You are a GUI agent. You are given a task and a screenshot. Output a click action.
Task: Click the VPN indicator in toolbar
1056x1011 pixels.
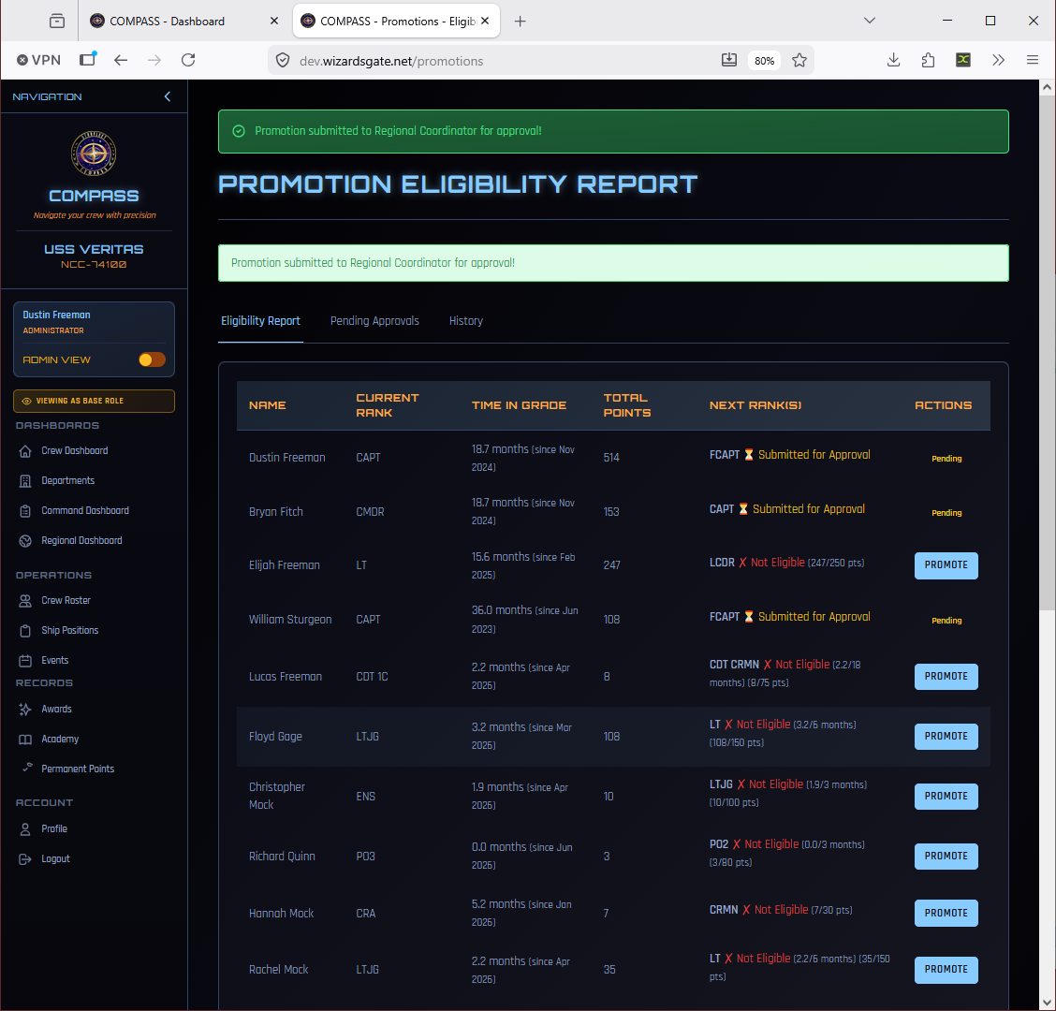(38, 60)
